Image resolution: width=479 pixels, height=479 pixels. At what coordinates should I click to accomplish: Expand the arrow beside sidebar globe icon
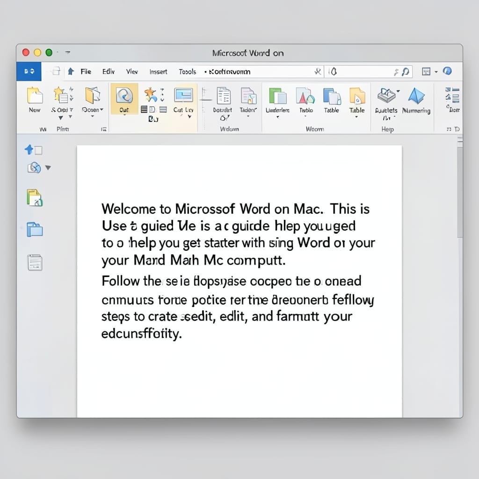pyautogui.click(x=48, y=168)
